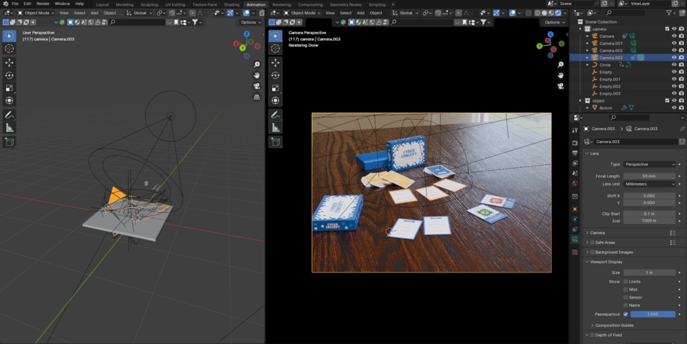The height and width of the screenshot is (344, 687).
Task: Select the Add Cube tool in left viewport
Action: [9, 142]
